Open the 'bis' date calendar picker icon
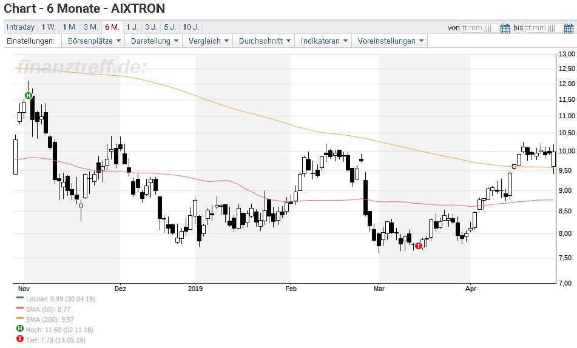This screenshot has height=348, width=577. pyautogui.click(x=569, y=28)
